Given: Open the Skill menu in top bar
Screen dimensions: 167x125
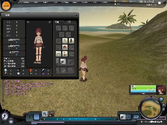Looking at the screenshot, I should point(55,2).
